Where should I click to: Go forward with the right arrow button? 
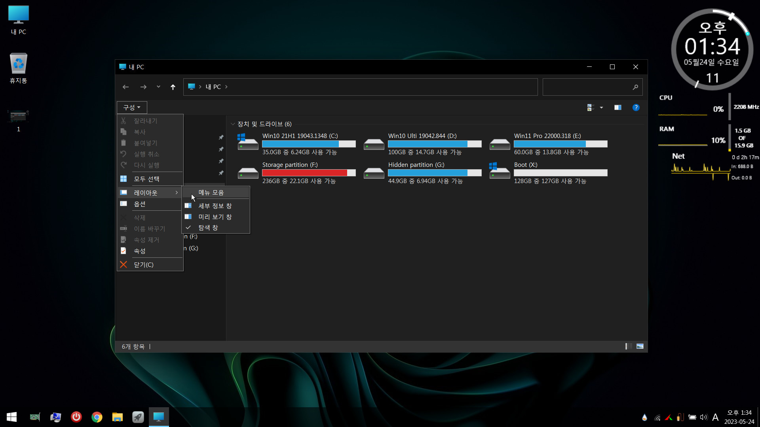pos(143,87)
